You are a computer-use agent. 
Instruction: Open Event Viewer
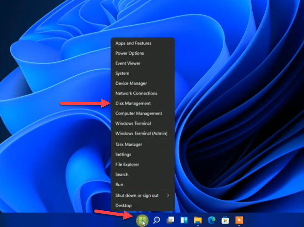point(128,63)
